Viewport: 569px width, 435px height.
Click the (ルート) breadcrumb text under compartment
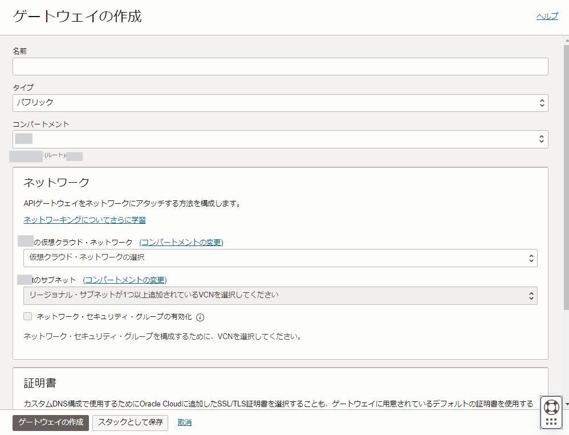(x=55, y=155)
